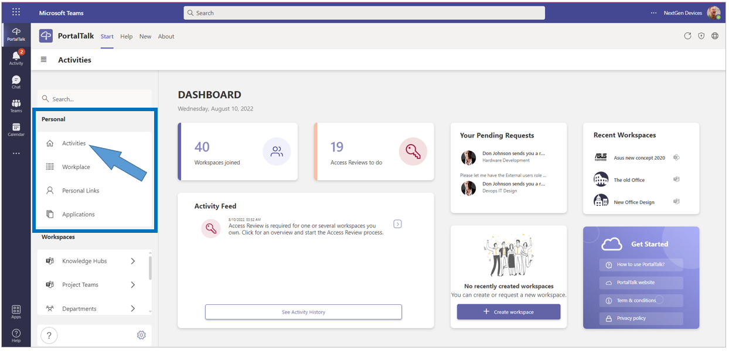Click Teams icon next to New Office Design
Viewport: 729px width, 351px height.
[676, 201]
